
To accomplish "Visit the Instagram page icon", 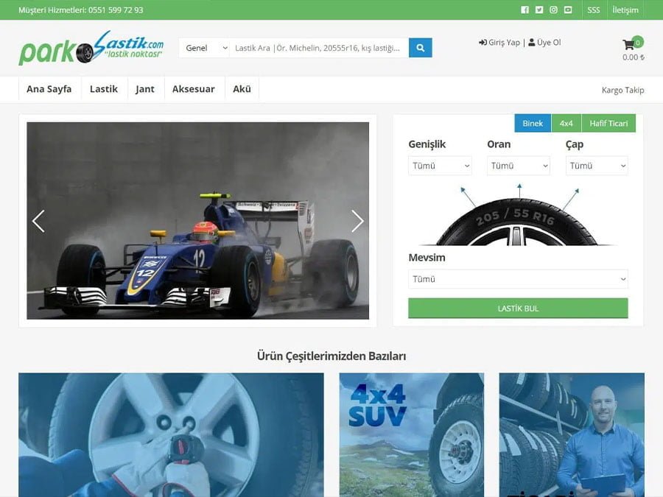I will point(554,10).
